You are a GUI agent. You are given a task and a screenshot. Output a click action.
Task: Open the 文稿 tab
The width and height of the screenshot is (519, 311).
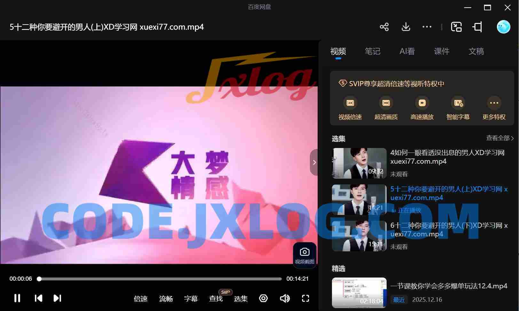tap(476, 51)
